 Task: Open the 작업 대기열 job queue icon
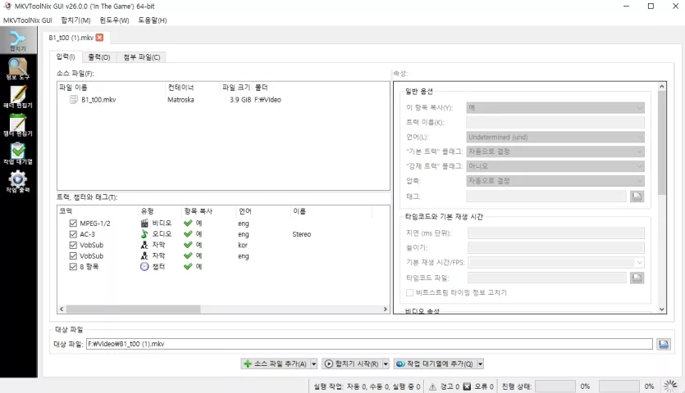pos(18,154)
